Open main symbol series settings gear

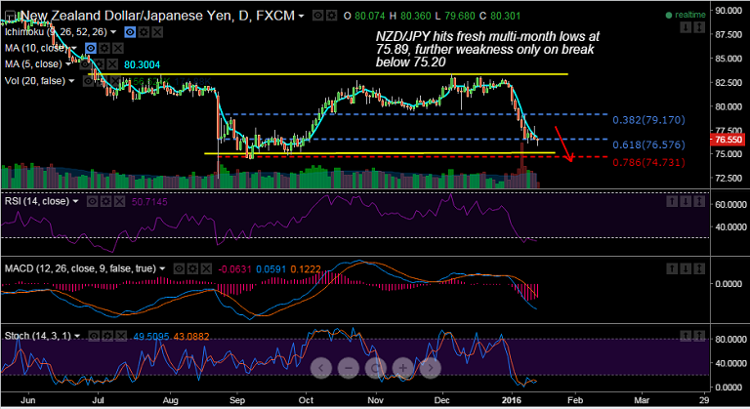click(x=331, y=16)
